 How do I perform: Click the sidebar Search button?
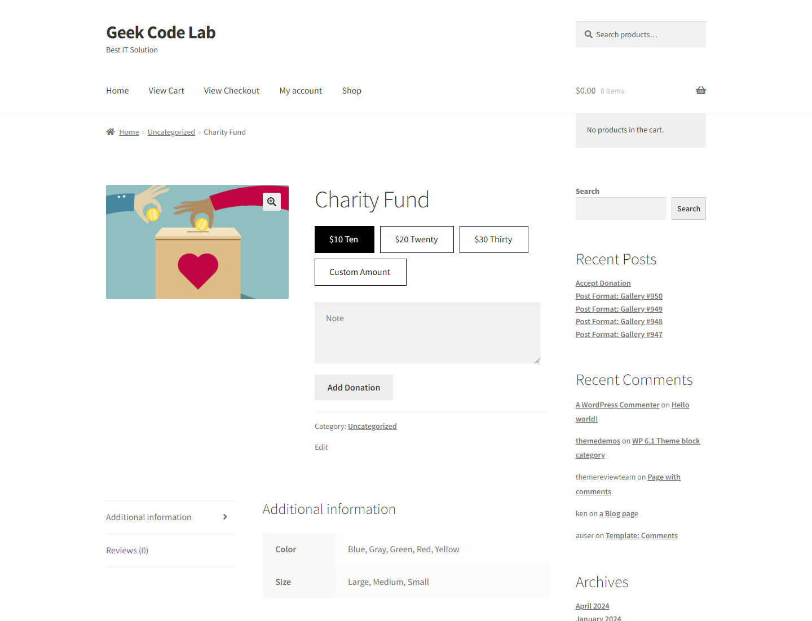click(x=689, y=209)
